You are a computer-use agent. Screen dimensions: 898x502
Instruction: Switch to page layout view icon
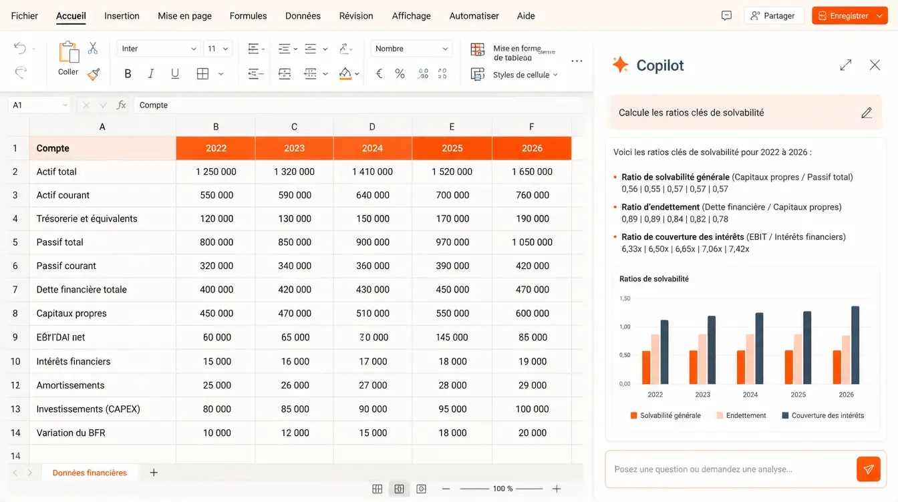[x=399, y=489]
